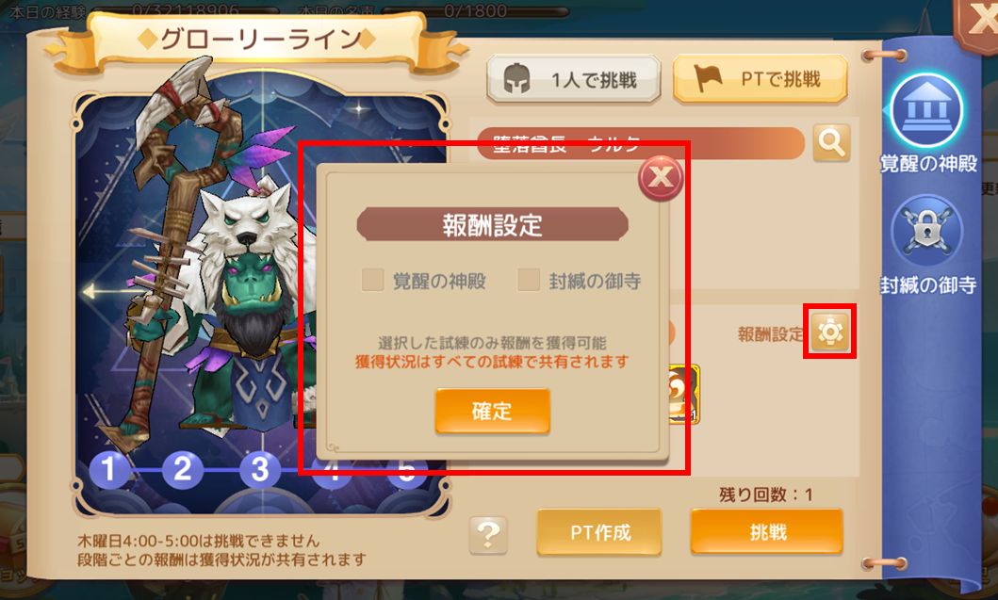998x600 pixels.
Task: Select the 覚醒の神殿 temple icon
Action: click(926, 110)
